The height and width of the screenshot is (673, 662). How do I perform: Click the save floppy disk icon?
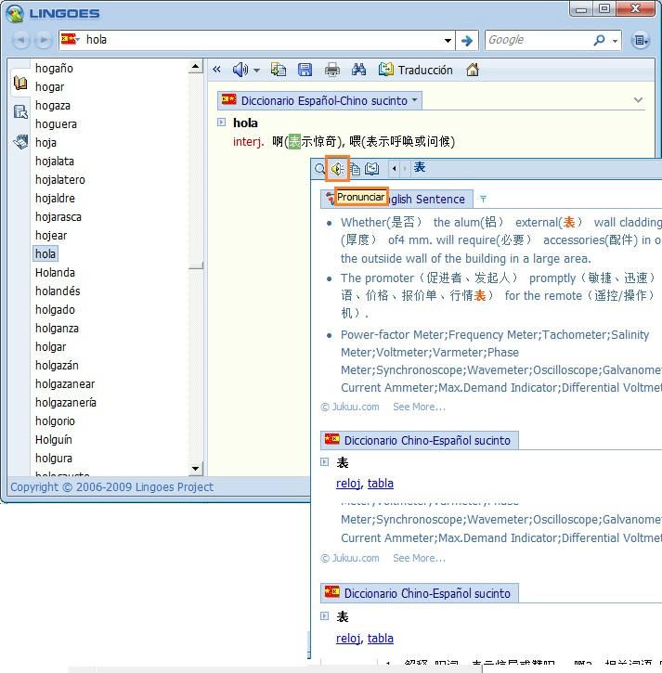click(305, 70)
